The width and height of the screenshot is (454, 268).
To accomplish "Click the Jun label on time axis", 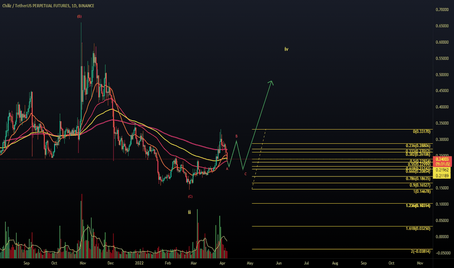I will tap(279, 263).
